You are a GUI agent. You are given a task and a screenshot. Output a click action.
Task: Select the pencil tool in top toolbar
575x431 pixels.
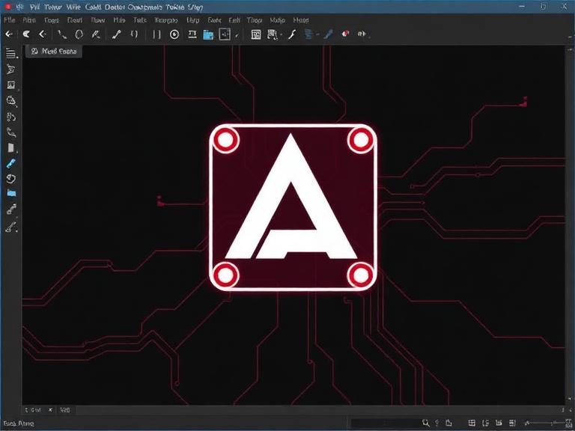[96, 34]
